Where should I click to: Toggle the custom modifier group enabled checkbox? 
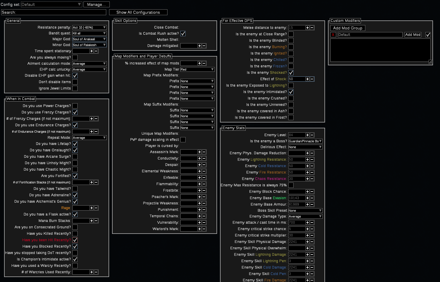(428, 35)
